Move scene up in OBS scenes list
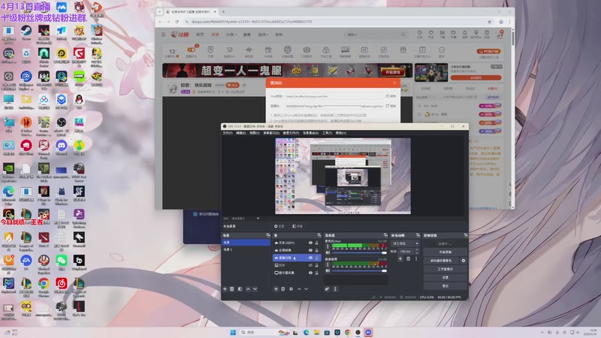This screenshot has height=338, width=601. pyautogui.click(x=248, y=289)
